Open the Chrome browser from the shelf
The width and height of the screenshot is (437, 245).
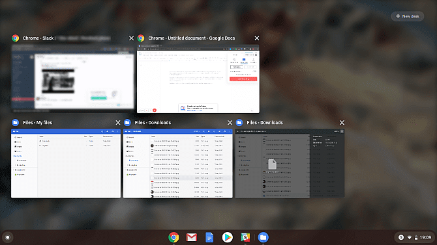tap(173, 237)
